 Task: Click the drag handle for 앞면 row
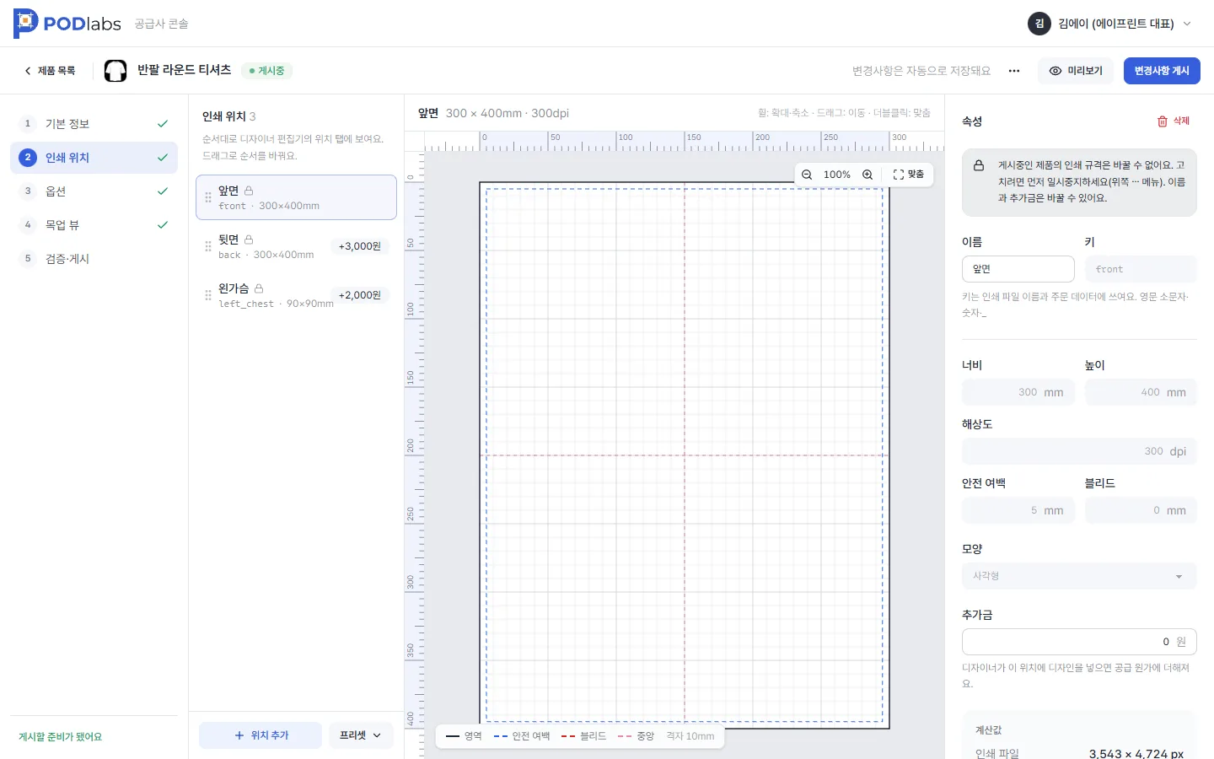pos(208,197)
